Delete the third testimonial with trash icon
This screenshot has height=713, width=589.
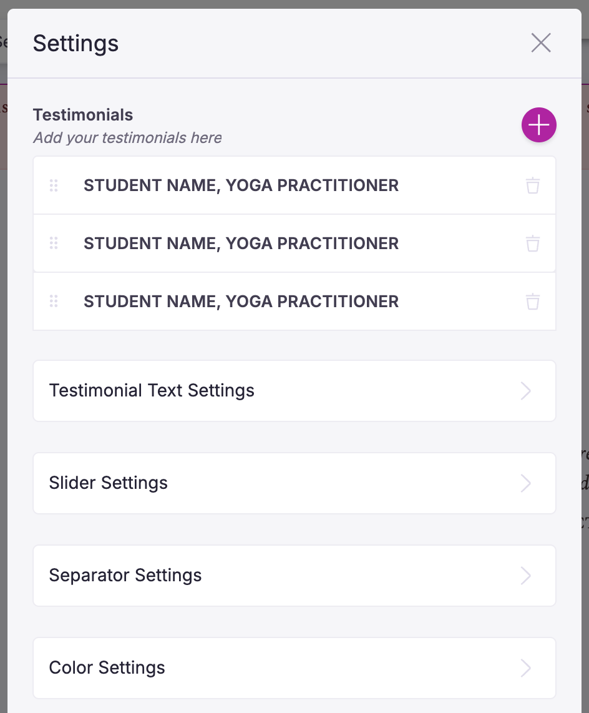pyautogui.click(x=532, y=302)
